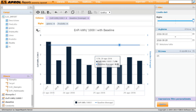Viewport: 196px width, 112px height.
Task: Click the eye display mode icon
Action: (38, 12)
